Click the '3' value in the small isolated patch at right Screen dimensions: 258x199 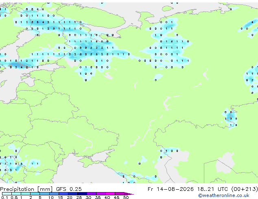[231, 119]
